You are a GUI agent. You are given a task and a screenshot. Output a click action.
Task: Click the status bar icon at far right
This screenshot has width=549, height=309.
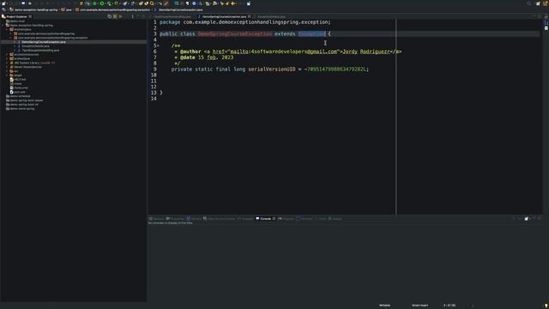[546, 306]
